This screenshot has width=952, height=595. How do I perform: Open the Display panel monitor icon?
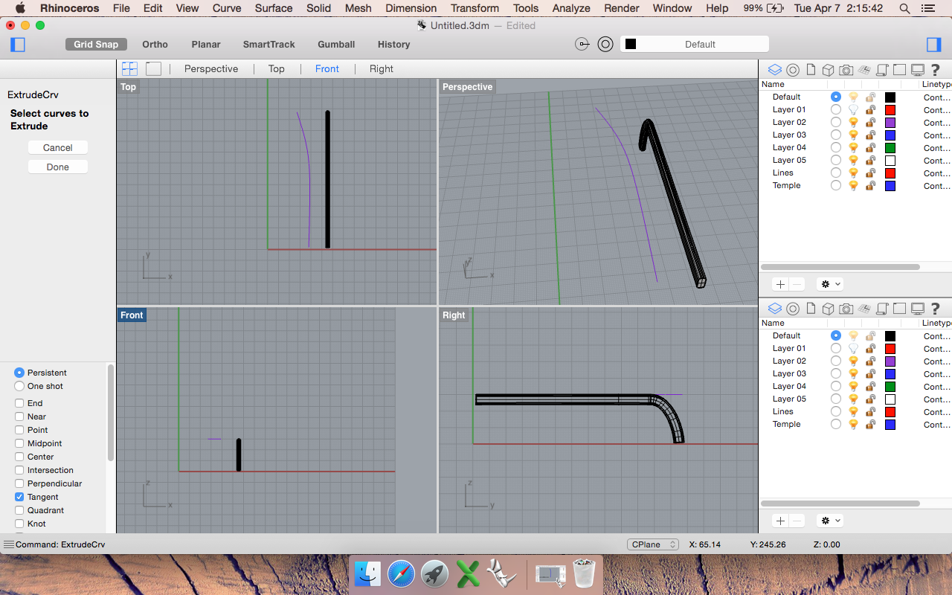(917, 69)
